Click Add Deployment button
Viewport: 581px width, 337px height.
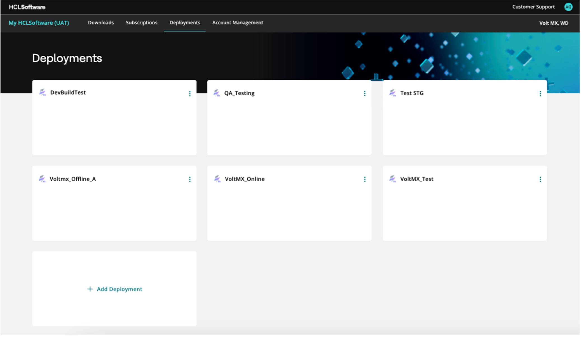pyautogui.click(x=119, y=289)
